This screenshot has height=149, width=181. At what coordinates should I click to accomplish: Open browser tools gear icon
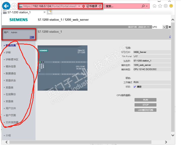[x=166, y=6]
